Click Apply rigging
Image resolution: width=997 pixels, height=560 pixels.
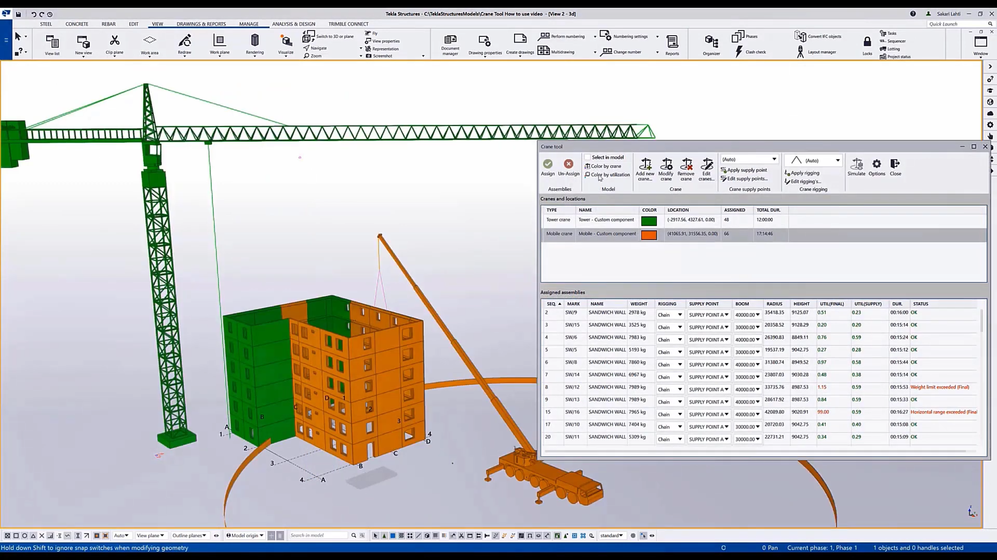tap(802, 173)
